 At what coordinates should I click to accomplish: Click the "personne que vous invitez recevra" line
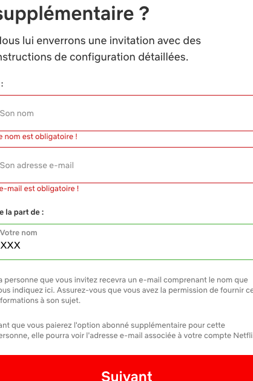[70, 280]
